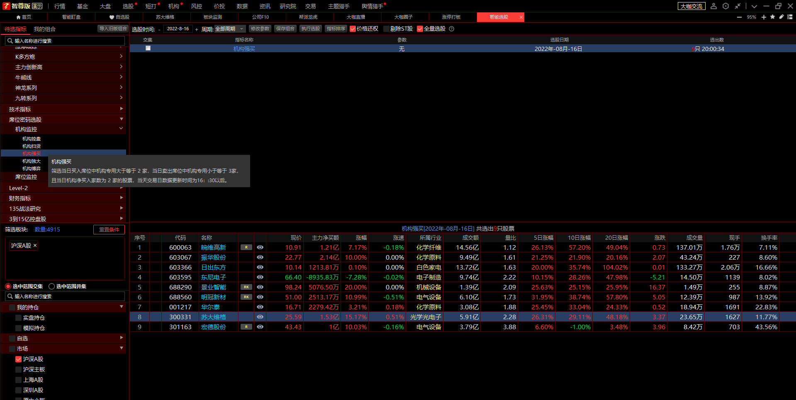The height and width of the screenshot is (400, 796).
Task: Click the 执行选股 button
Action: (311, 29)
